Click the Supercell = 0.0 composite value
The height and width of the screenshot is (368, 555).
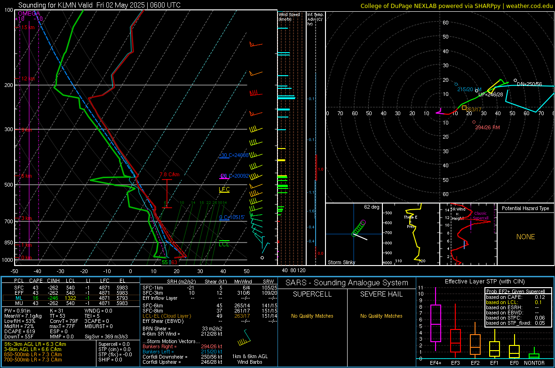point(114,344)
